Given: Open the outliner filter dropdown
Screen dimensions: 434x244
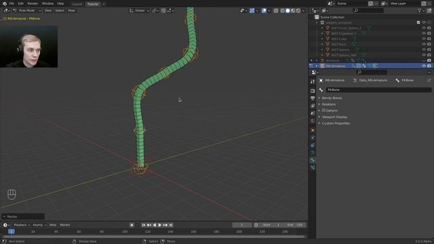Looking at the screenshot, I should 421,11.
